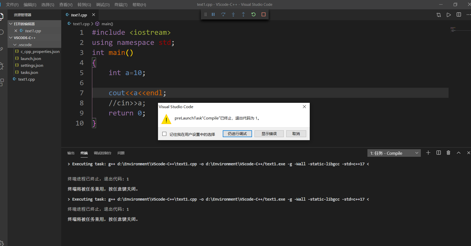Screen dimensions: 471x246
Task: Close the warning dialog with X
Action: (x=304, y=107)
